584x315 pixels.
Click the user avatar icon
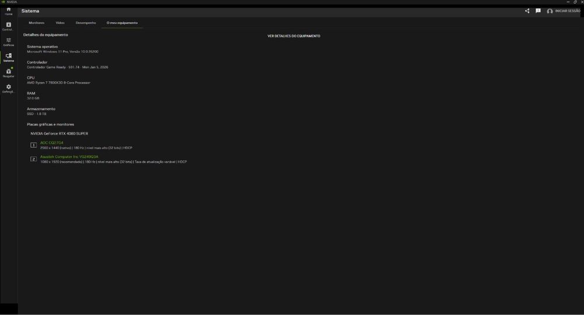point(550,11)
